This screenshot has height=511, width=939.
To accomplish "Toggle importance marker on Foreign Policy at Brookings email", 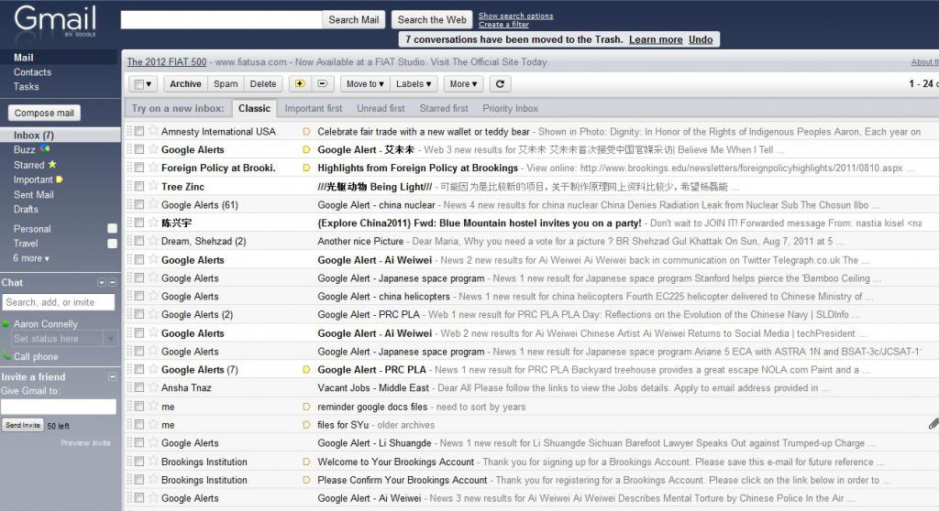I will pyautogui.click(x=306, y=169).
